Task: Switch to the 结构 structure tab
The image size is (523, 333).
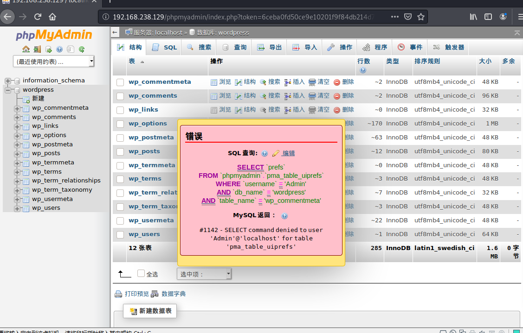Action: coord(129,47)
